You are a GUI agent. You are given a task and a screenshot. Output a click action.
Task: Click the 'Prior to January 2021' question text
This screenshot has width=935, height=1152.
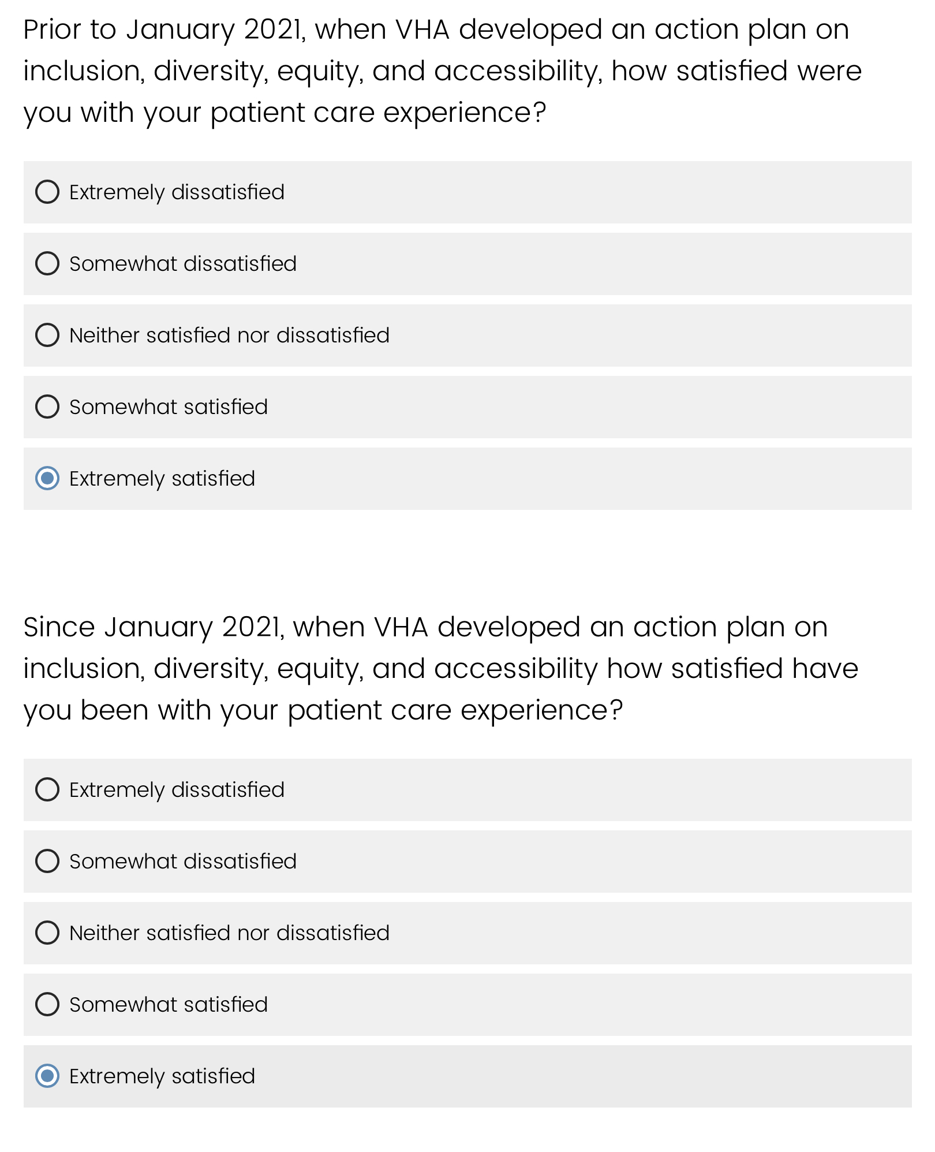point(443,71)
